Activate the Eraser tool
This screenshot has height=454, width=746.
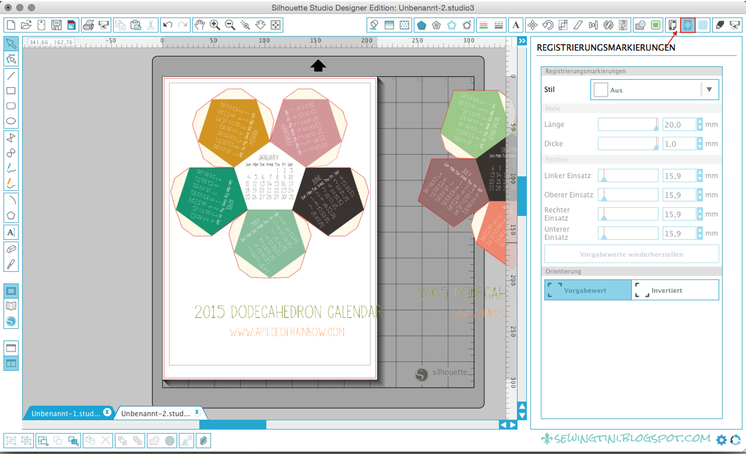pyautogui.click(x=11, y=248)
